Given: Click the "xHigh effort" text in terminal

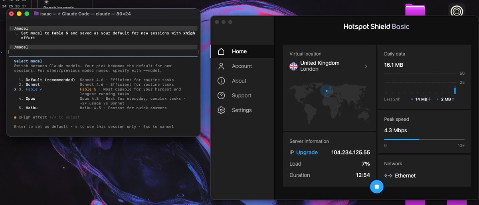Looking at the screenshot, I should tap(33, 118).
